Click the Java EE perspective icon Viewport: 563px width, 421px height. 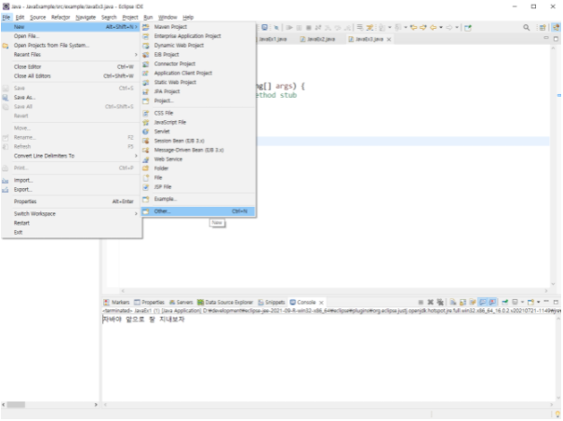pos(556,27)
